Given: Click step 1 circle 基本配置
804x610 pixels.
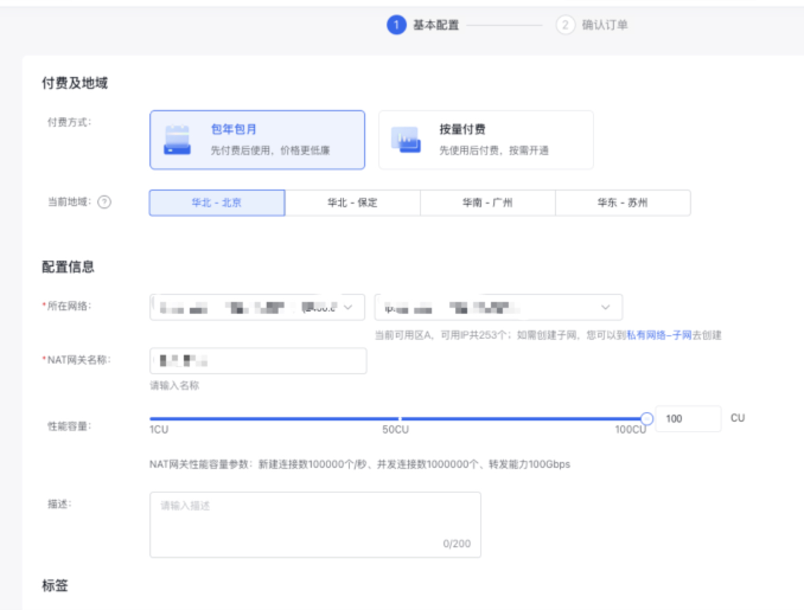Looking at the screenshot, I should pyautogui.click(x=396, y=25).
